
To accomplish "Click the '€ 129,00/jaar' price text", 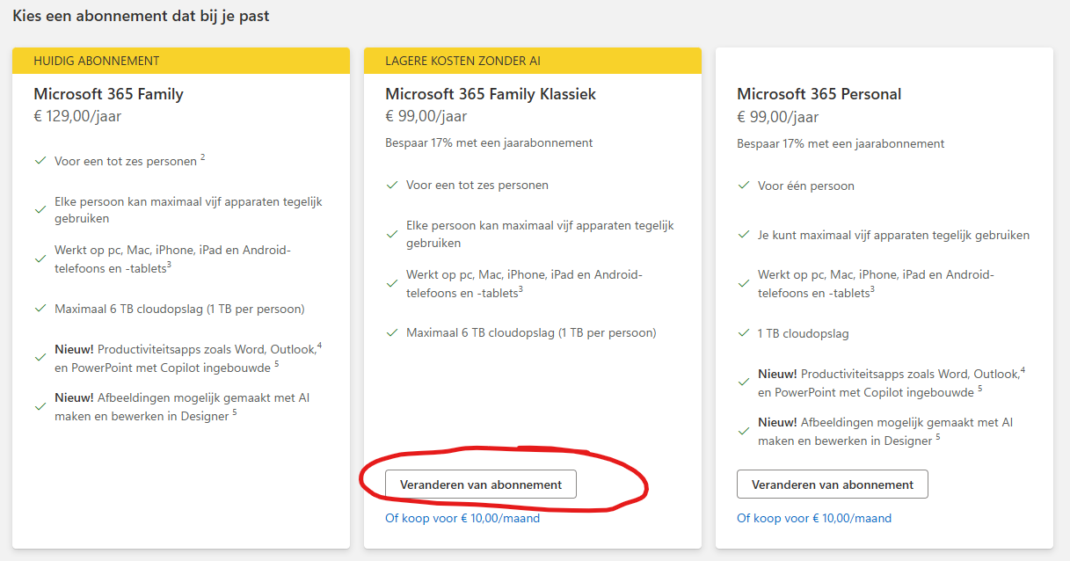I will pos(77,116).
